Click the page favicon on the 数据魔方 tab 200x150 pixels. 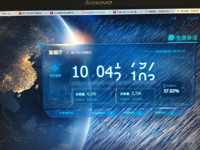point(146,12)
